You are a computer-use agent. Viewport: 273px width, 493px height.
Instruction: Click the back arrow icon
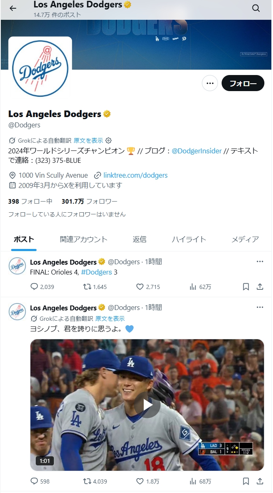point(13,8)
